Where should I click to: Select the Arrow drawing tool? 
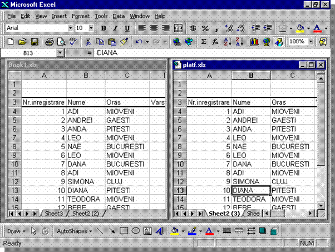pyautogui.click(x=111, y=231)
